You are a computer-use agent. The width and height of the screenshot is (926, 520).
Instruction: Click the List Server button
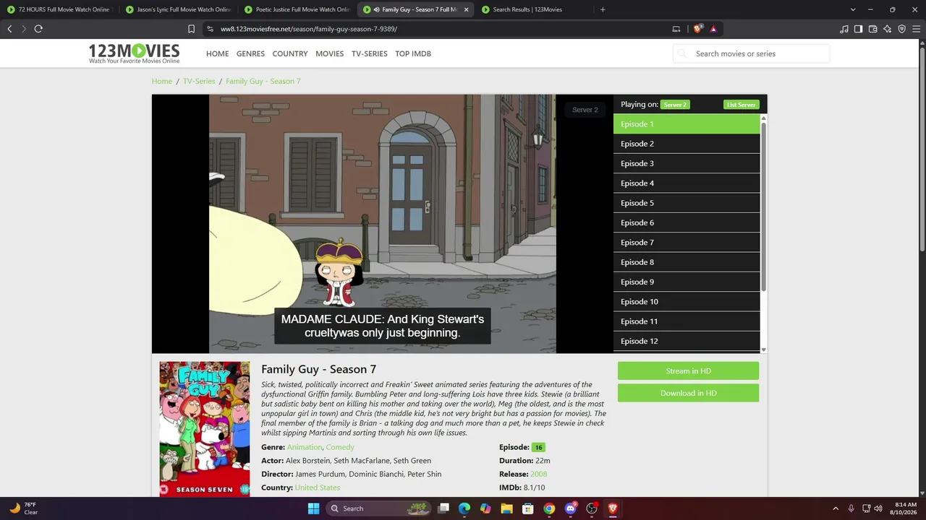pyautogui.click(x=742, y=105)
